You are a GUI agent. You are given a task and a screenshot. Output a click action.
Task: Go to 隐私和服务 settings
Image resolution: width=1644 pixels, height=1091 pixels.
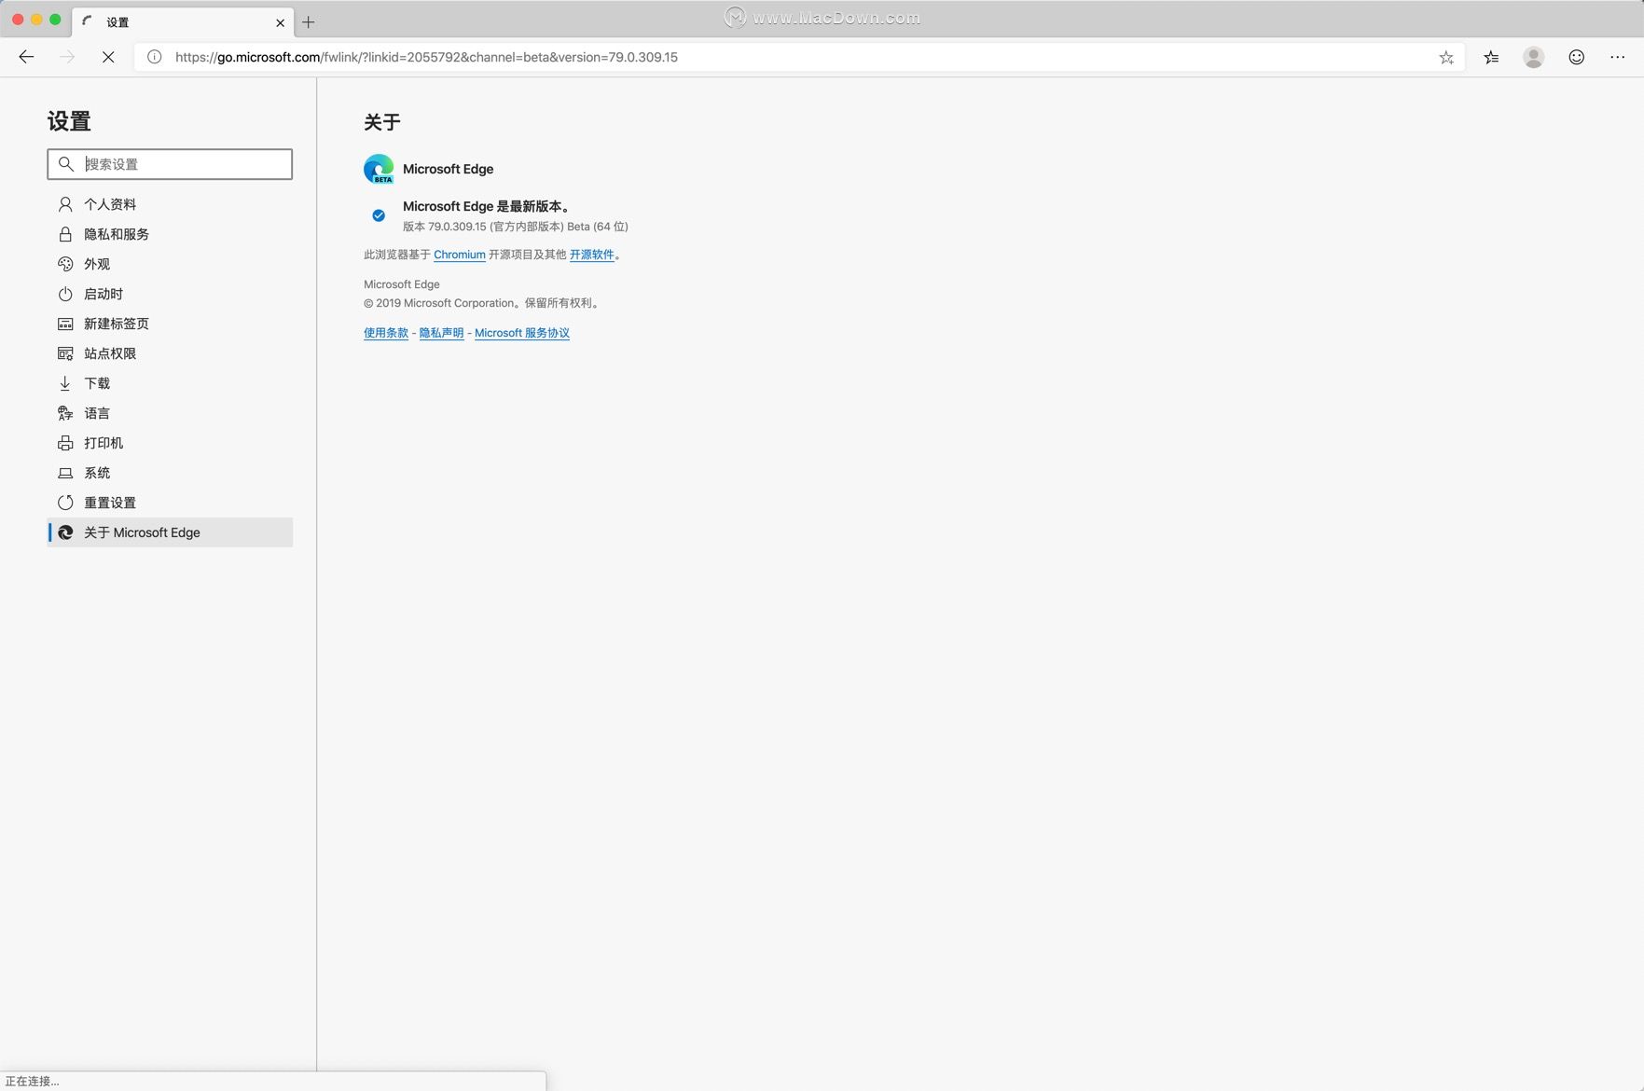117,234
